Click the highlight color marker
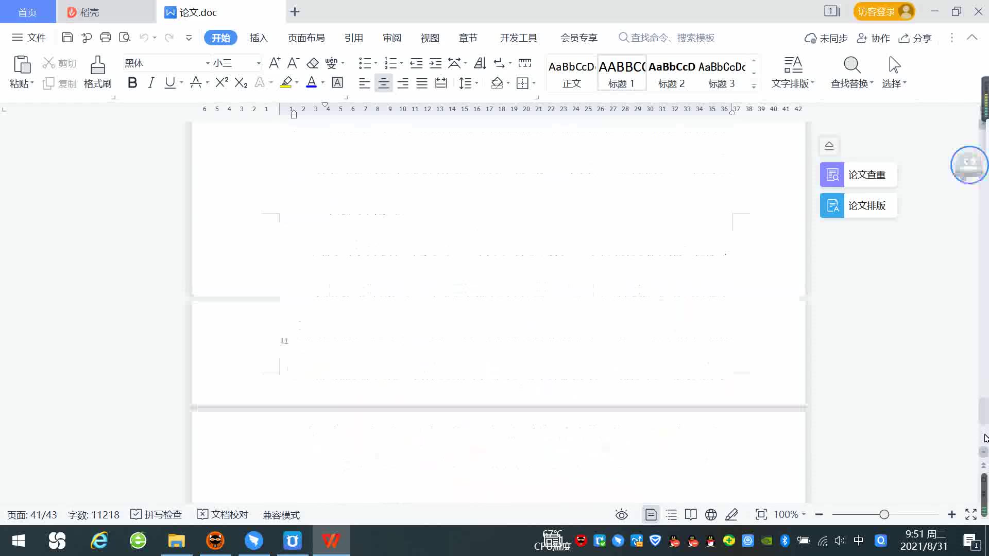Viewport: 989px width, 556px height. click(286, 82)
